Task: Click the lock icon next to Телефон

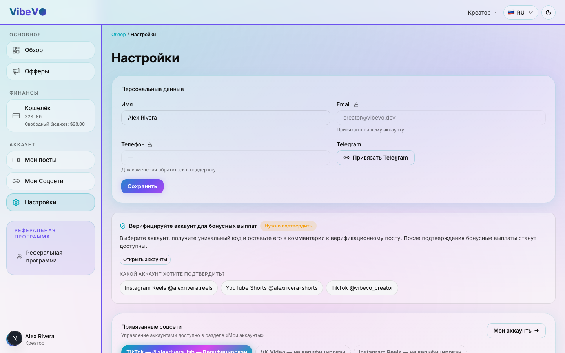Action: coord(150,145)
